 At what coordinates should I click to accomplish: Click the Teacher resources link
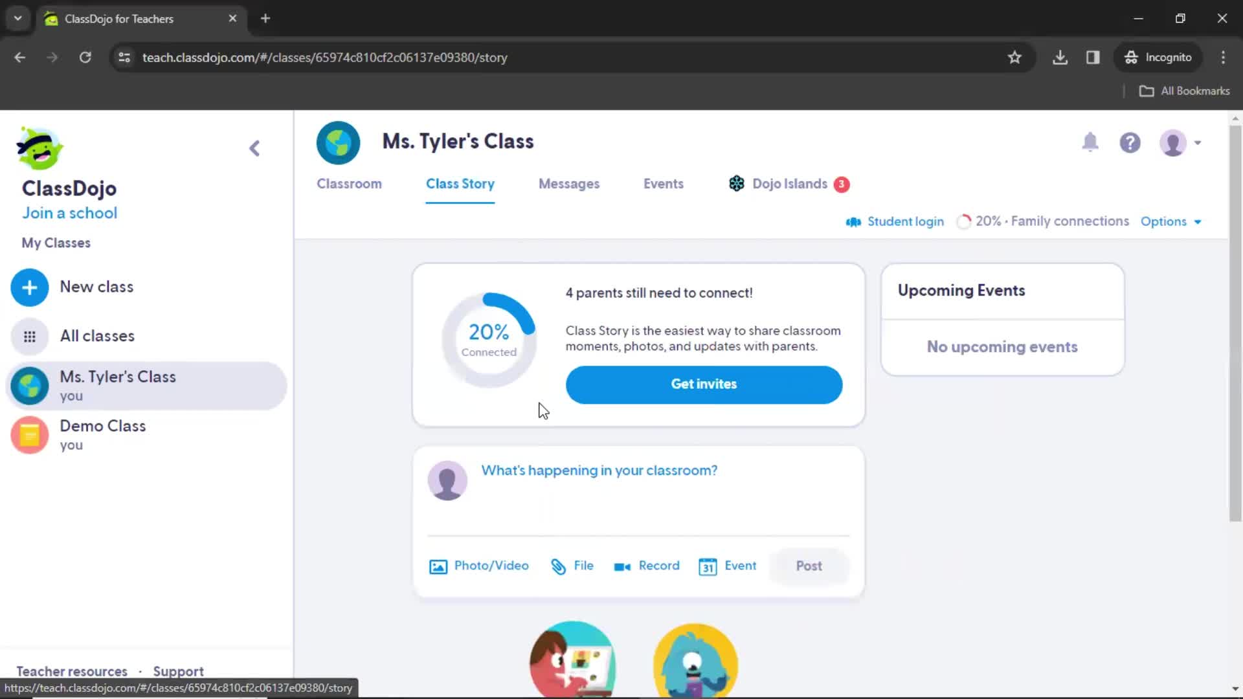(72, 671)
